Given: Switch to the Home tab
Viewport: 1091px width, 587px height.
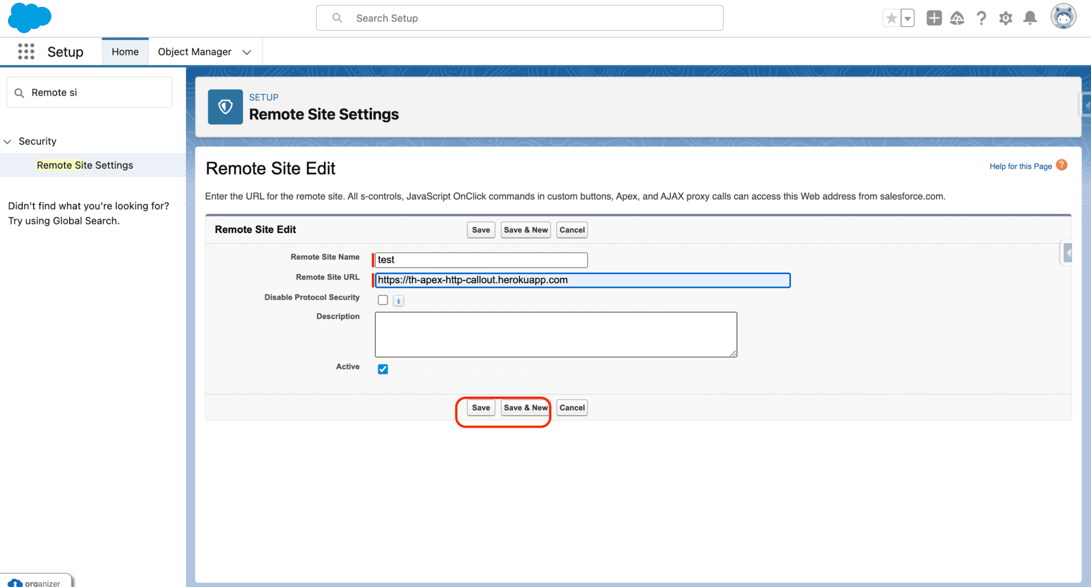Looking at the screenshot, I should click(125, 51).
